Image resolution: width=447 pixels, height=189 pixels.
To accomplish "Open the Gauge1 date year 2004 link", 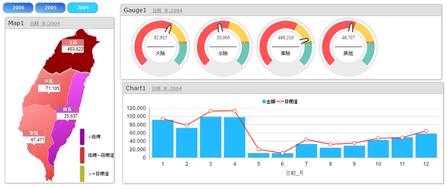I will click(167, 11).
